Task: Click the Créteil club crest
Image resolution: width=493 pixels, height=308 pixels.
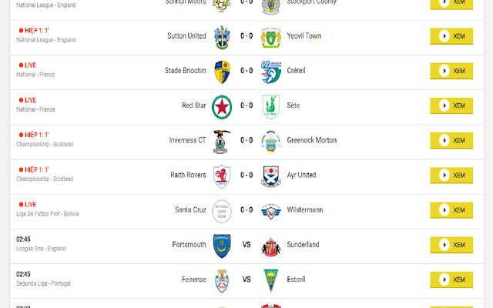Action: click(x=270, y=72)
